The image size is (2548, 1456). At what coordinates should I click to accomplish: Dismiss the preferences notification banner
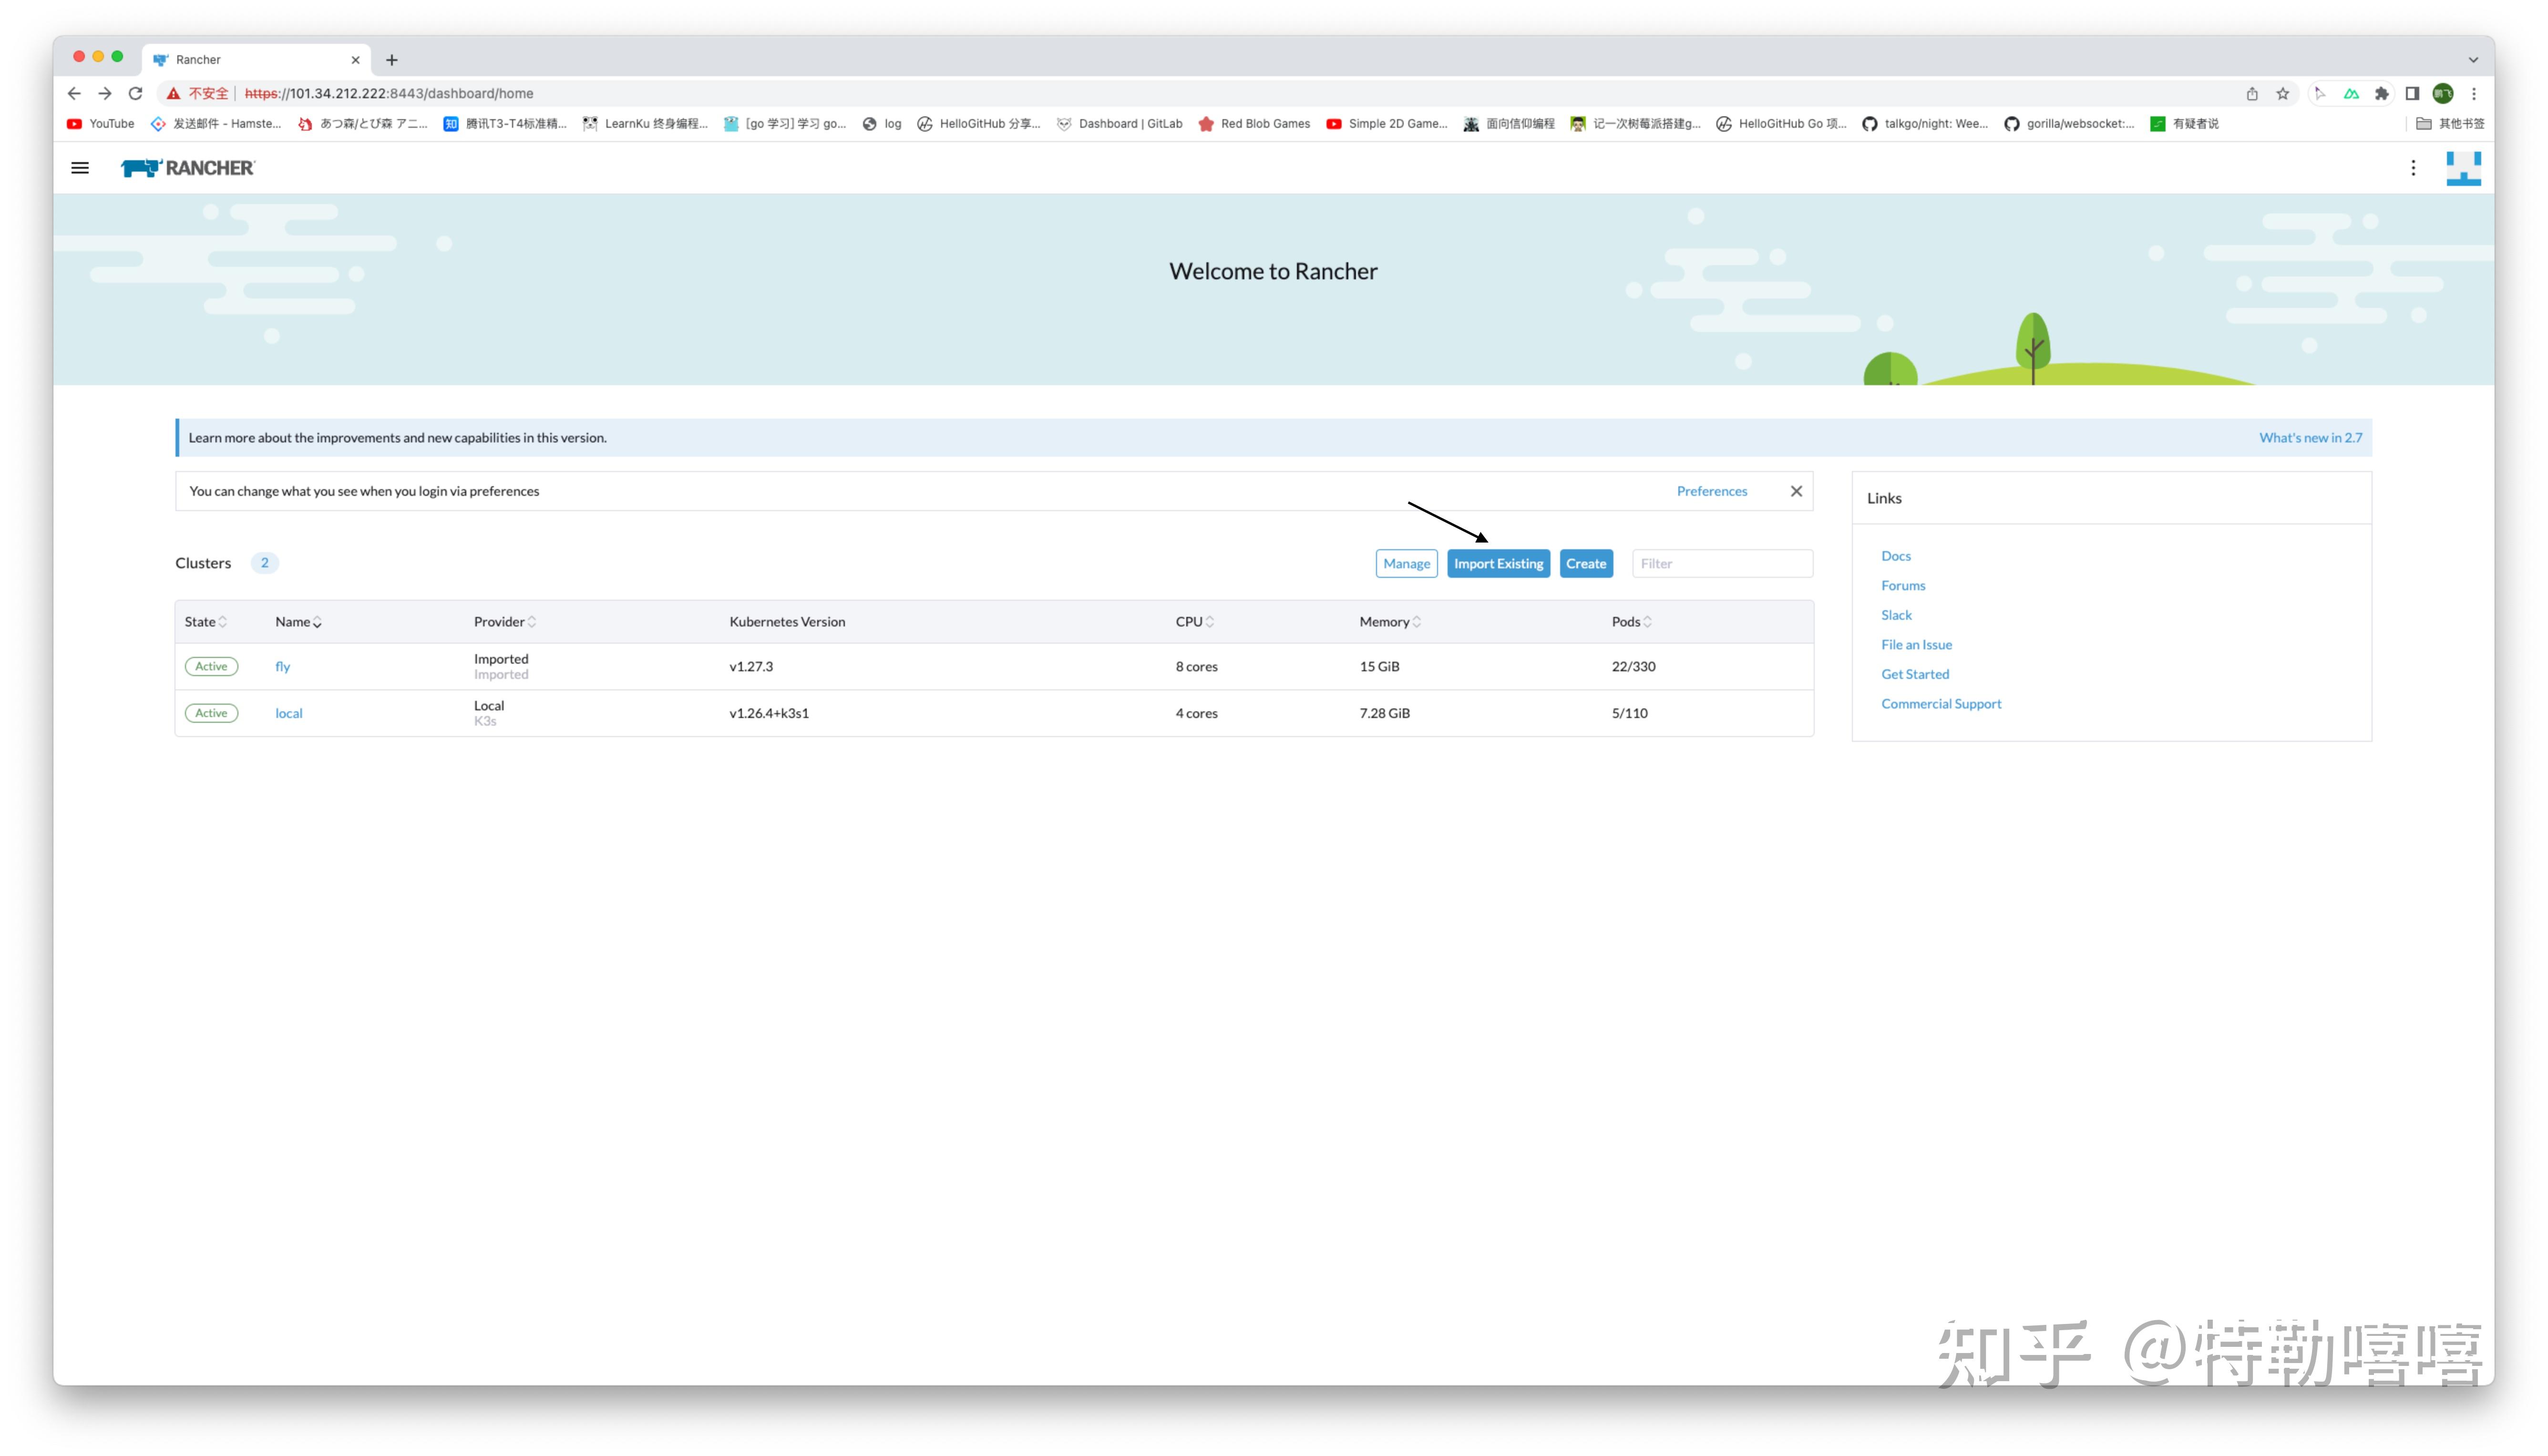[1796, 491]
